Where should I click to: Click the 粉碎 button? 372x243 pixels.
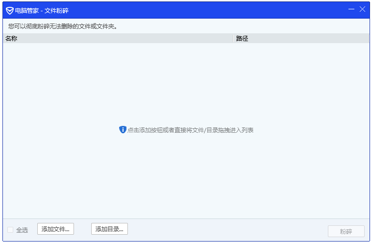tap(346, 231)
